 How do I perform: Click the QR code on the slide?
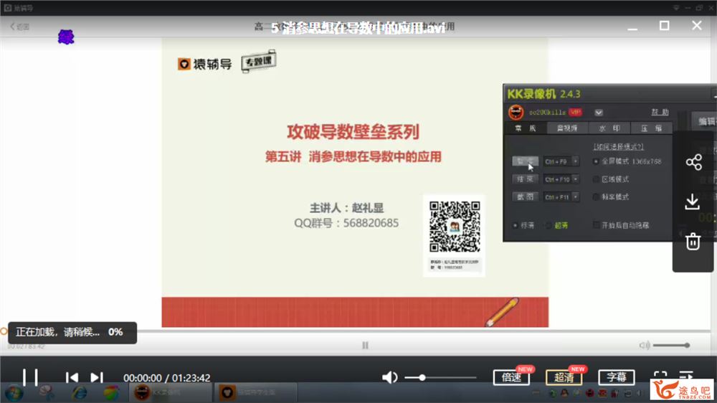pyautogui.click(x=455, y=227)
